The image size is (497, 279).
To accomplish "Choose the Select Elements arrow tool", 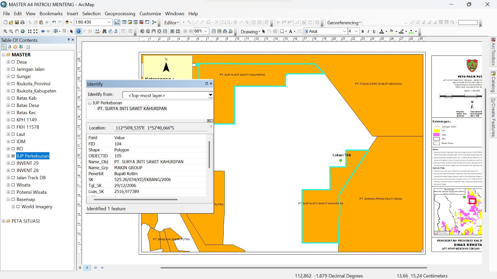I will pyautogui.click(x=71, y=31).
